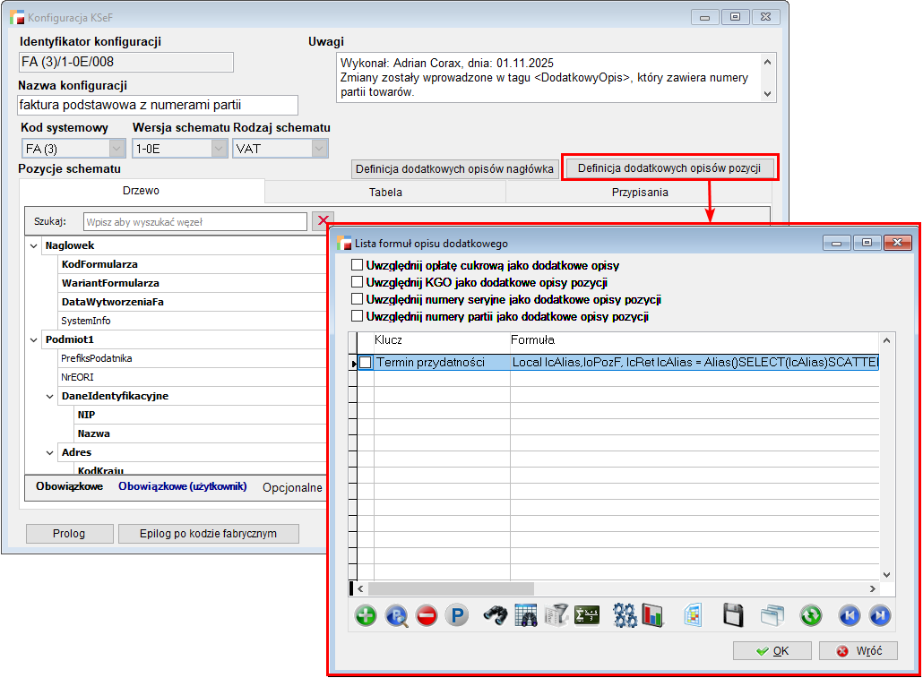Image resolution: width=923 pixels, height=678 pixels.
Task: Open the 'Rodzaj schematu' VAT dropdown
Action: [319, 149]
